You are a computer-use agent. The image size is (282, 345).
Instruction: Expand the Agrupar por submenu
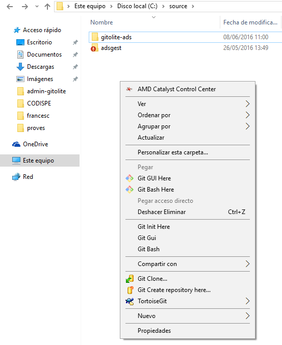188,126
